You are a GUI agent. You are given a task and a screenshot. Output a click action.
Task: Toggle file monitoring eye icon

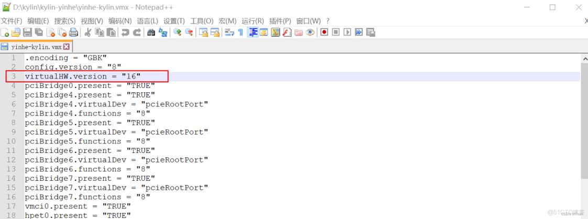310,32
